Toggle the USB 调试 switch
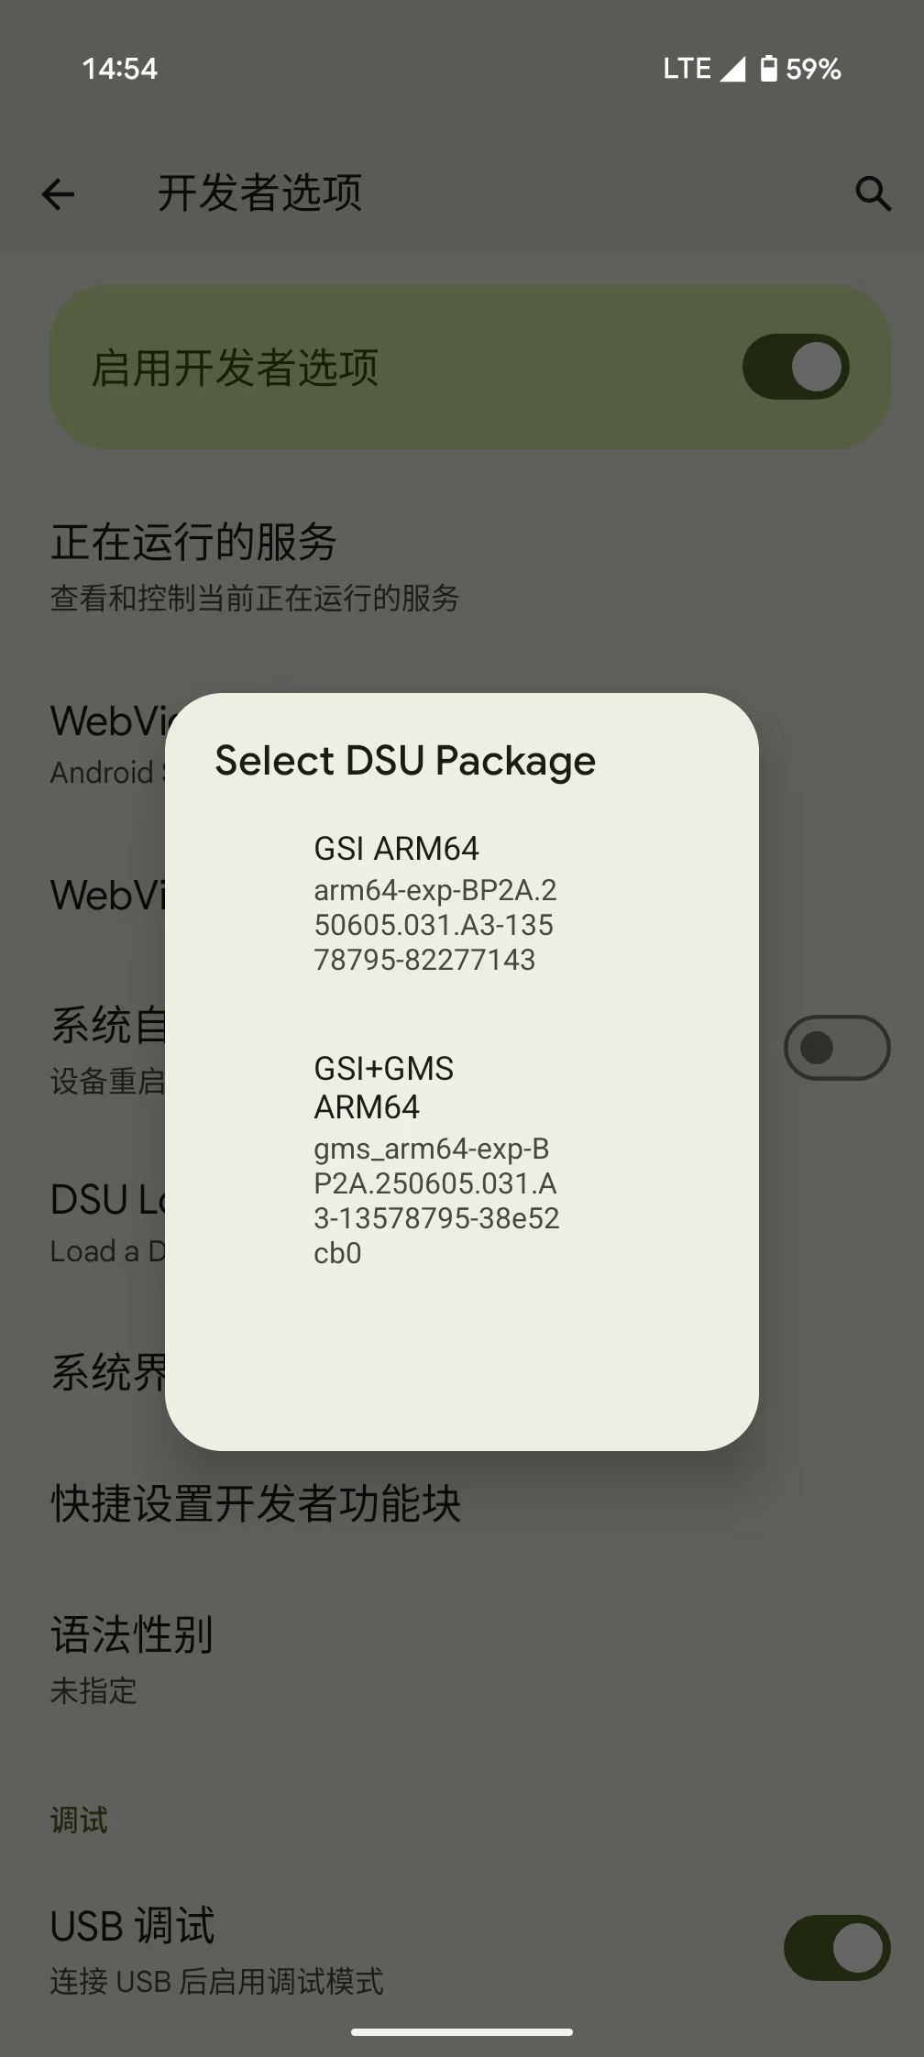 [x=836, y=1948]
